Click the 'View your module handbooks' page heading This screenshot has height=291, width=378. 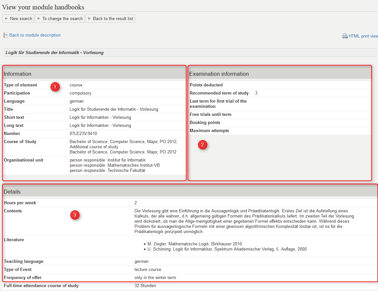tap(43, 7)
